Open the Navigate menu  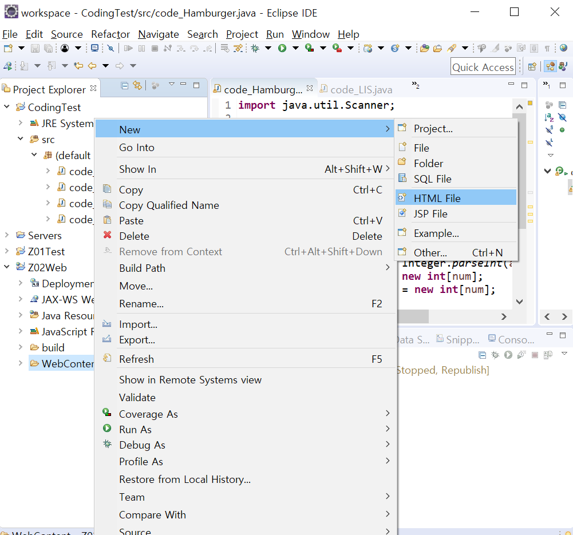(159, 34)
